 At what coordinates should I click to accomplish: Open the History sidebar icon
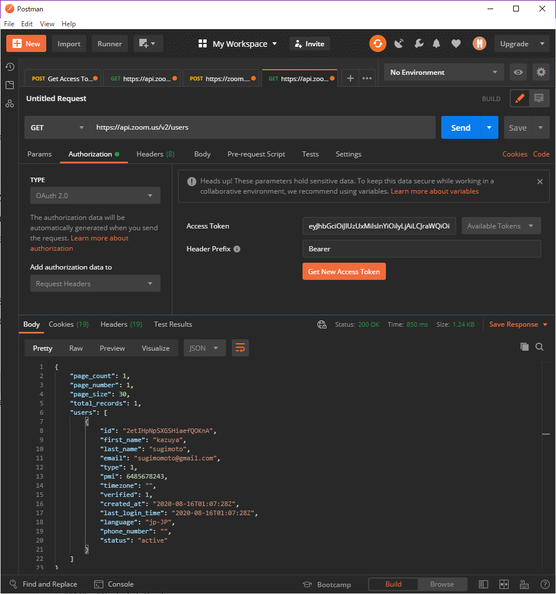[x=10, y=67]
